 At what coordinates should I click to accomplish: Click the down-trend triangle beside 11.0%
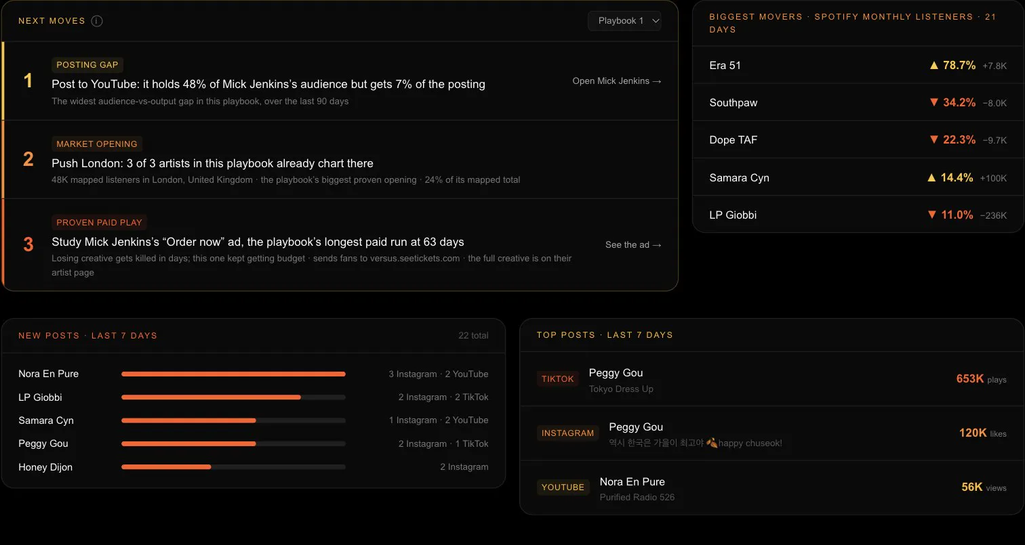click(x=932, y=215)
